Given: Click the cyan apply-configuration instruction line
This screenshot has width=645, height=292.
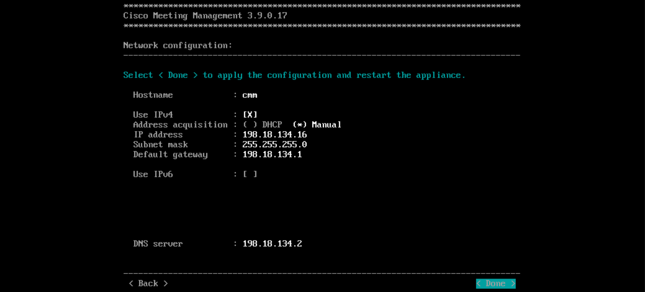Looking at the screenshot, I should [294, 75].
